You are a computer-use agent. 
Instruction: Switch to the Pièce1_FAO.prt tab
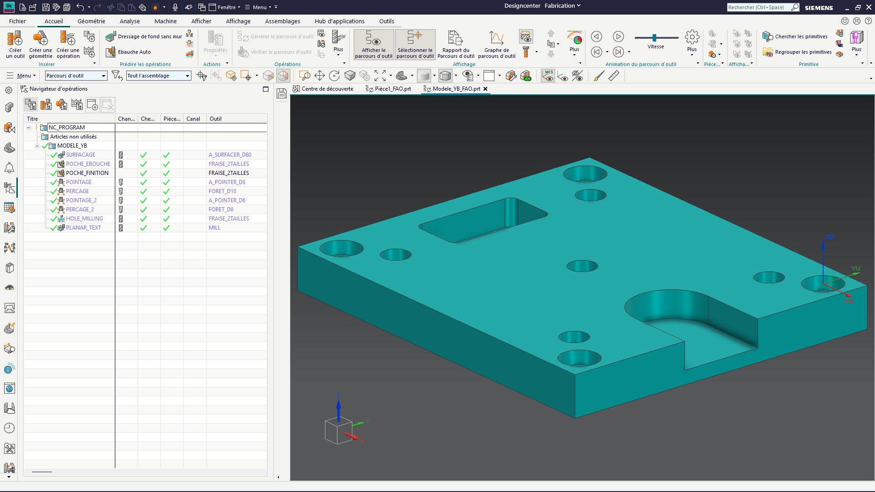[x=389, y=89]
